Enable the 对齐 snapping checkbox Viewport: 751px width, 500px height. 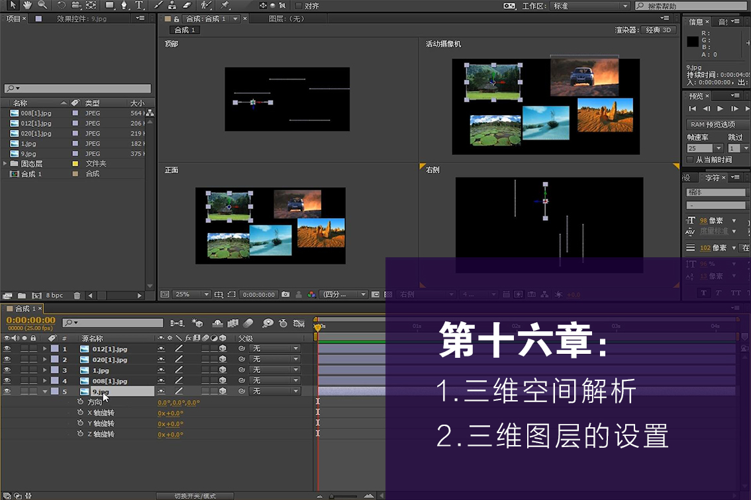pyautogui.click(x=299, y=6)
